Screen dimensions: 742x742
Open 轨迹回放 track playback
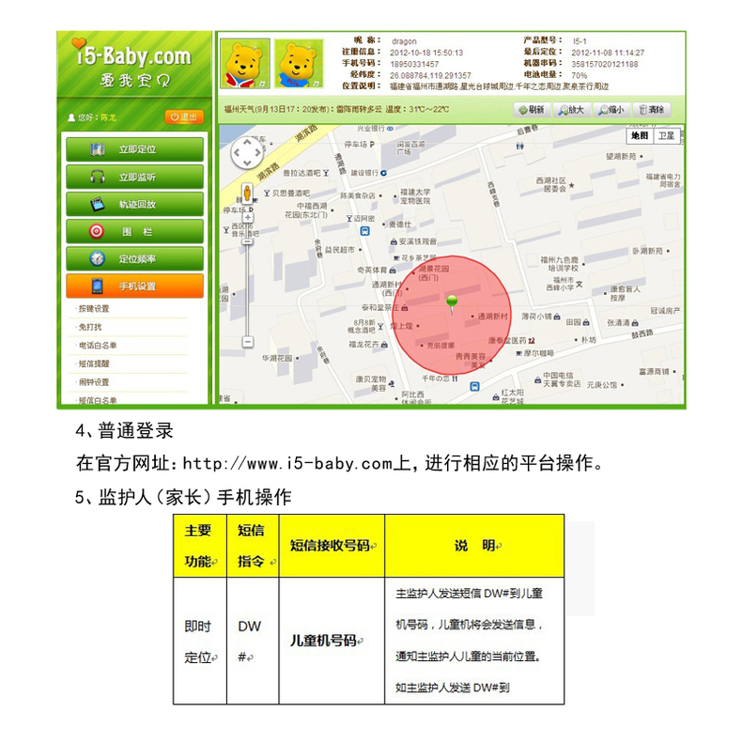click(135, 205)
